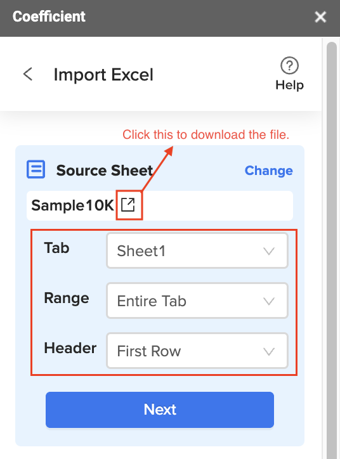This screenshot has width=340, height=459.
Task: Click the Coefficient title in the header bar
Action: point(49,16)
